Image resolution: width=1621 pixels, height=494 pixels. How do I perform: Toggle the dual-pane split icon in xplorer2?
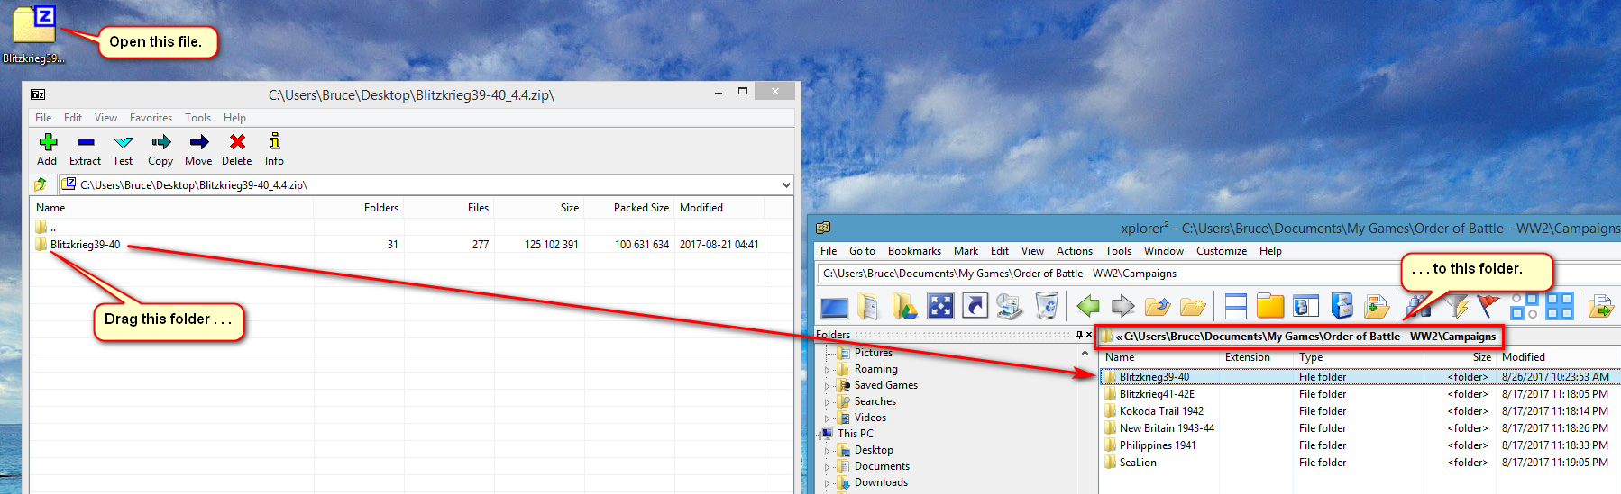point(1236,307)
